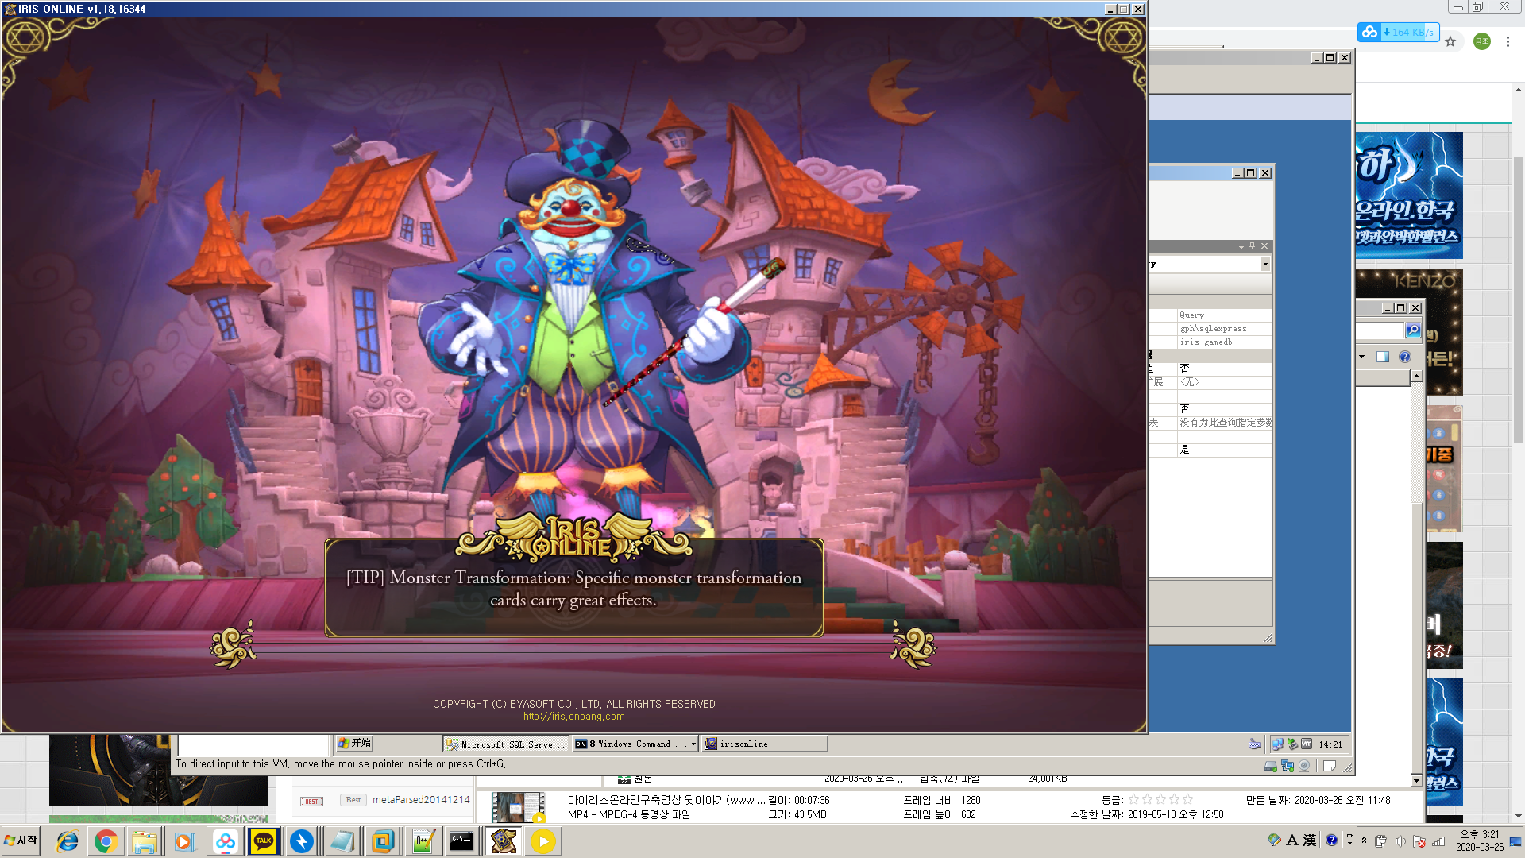1525x858 pixels.
Task: Expand the properties panel Query dropdown
Action: click(1265, 264)
